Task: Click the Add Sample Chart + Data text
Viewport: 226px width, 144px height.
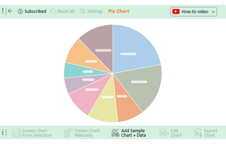Action: tap(133, 133)
